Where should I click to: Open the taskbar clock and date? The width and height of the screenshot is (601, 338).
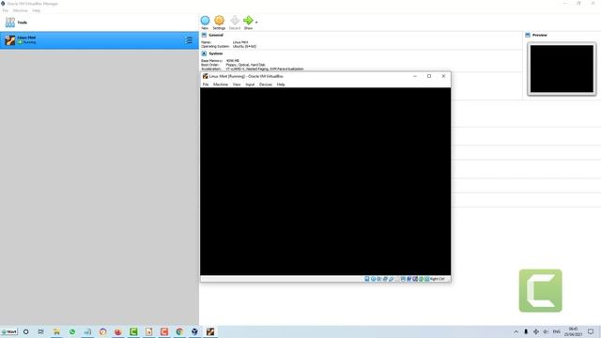[574, 331]
